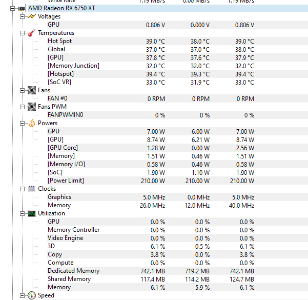The height and width of the screenshot is (300, 308).
Task: Select the Copy utilization row
Action: (x=177, y=254)
